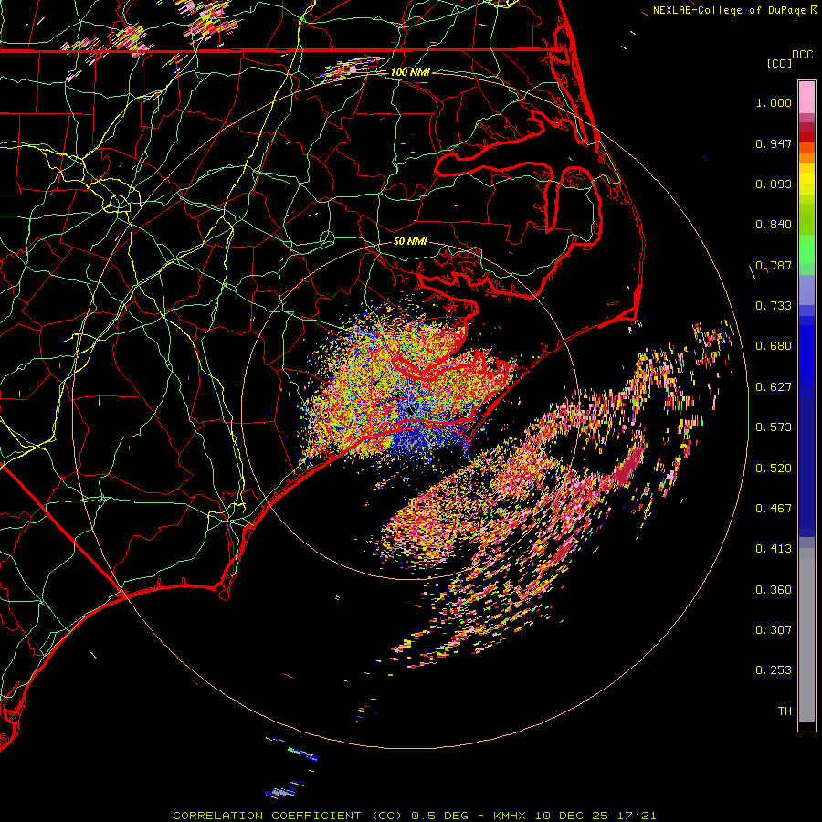Pick the yellow color band on the scale
This screenshot has width=822, height=822.
[806, 178]
